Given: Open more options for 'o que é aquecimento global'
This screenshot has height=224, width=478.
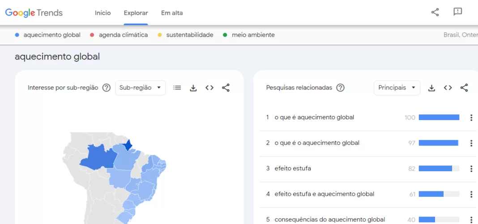Looking at the screenshot, I should click(x=471, y=117).
